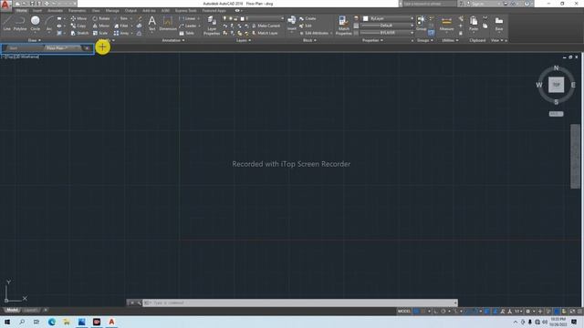Select the Text annotation tool
This screenshot has width=584, height=328.
point(152,24)
